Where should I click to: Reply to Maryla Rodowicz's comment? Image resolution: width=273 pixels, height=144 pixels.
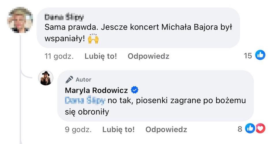click(x=166, y=130)
